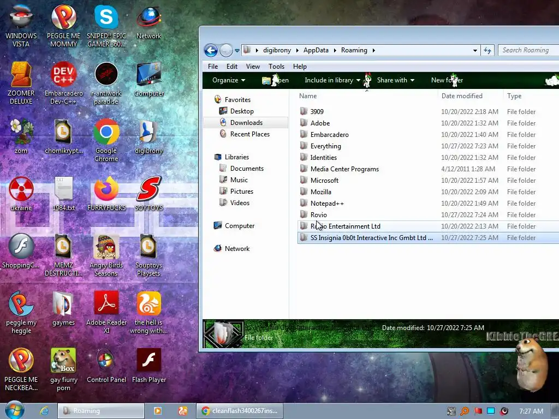Open Internet Explorer from the taskbar

pos(44,411)
